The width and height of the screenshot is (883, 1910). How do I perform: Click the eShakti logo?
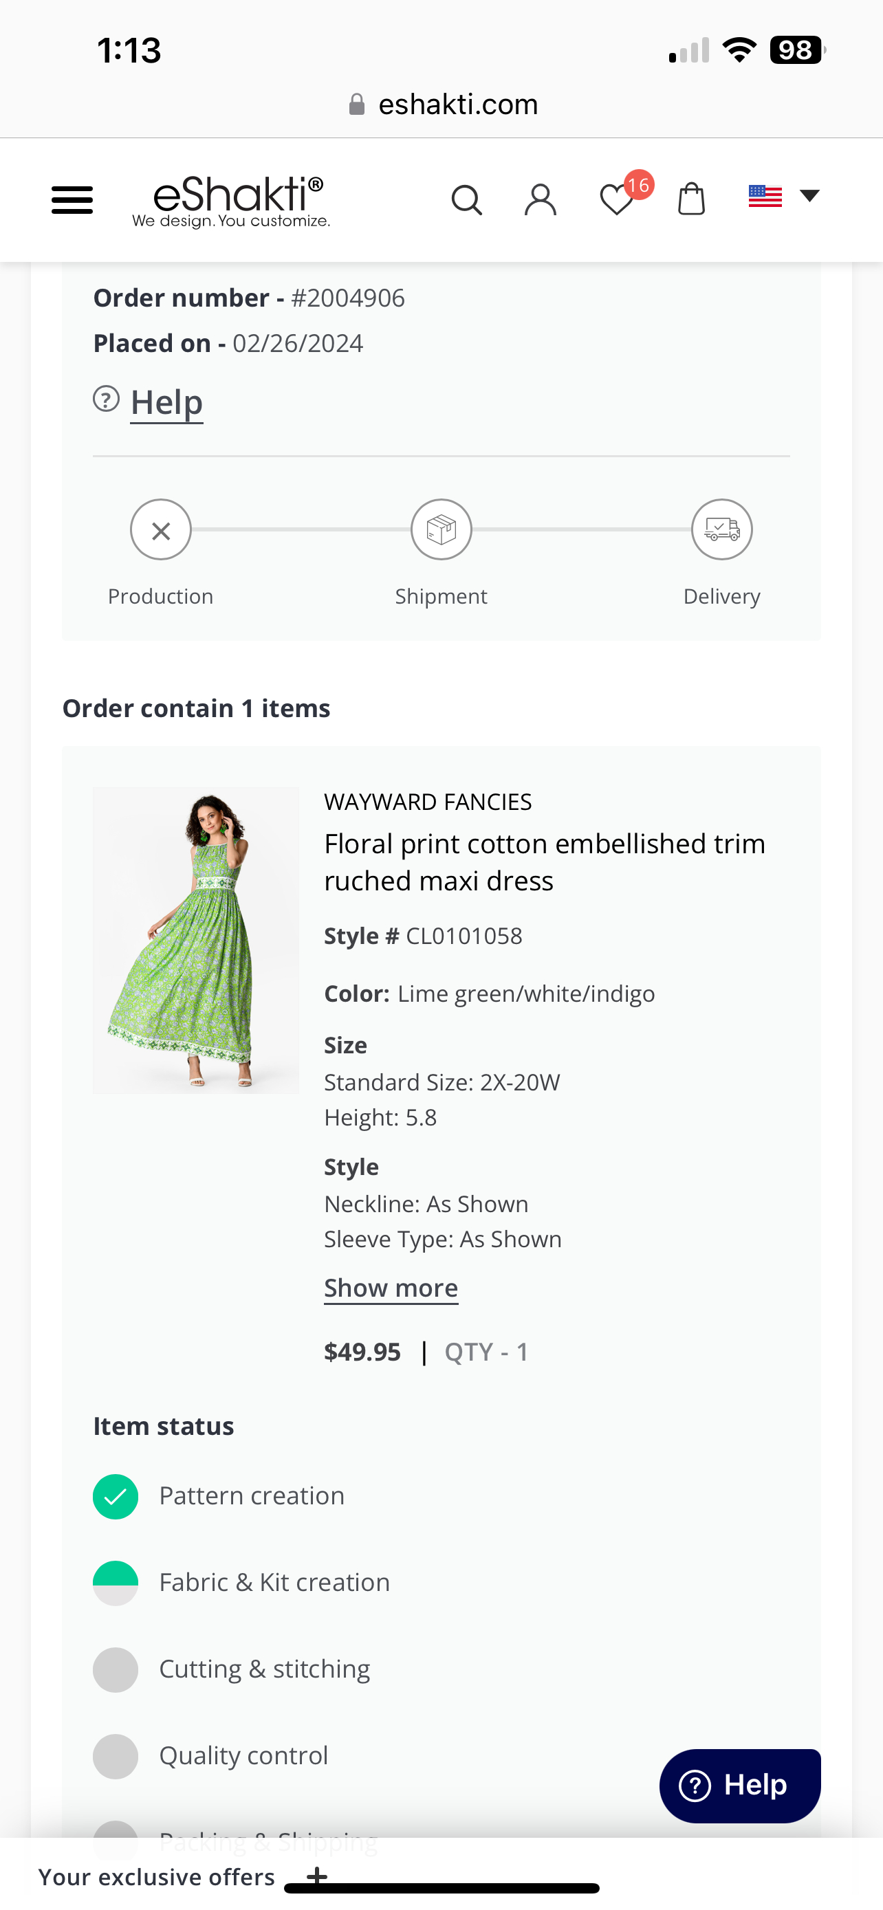(231, 200)
